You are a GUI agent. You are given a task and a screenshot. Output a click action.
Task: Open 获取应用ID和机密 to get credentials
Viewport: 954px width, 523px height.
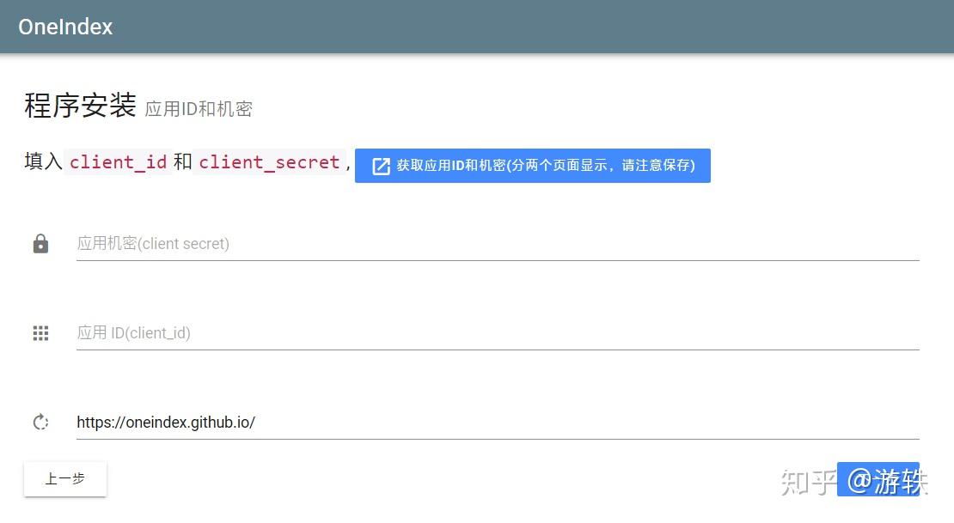tap(533, 166)
